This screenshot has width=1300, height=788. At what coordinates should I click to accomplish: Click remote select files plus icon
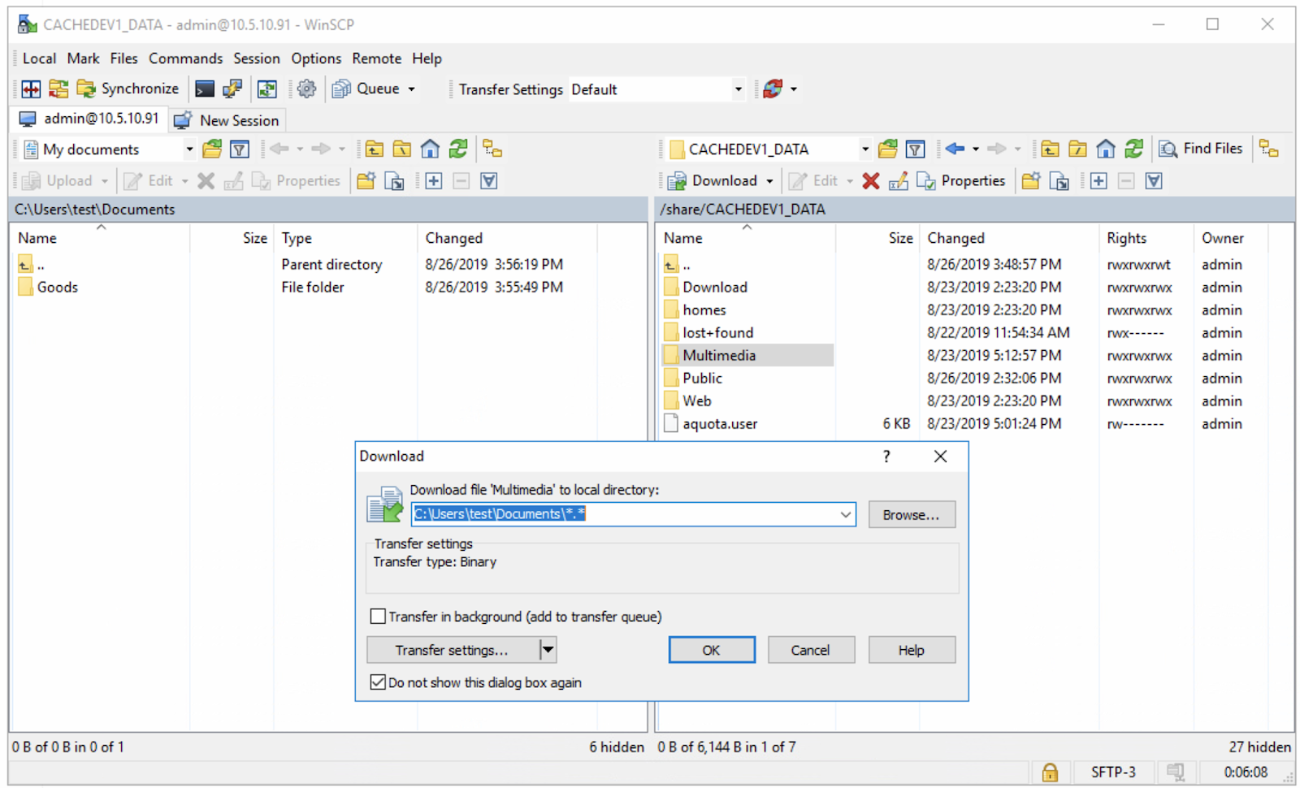(x=1098, y=180)
